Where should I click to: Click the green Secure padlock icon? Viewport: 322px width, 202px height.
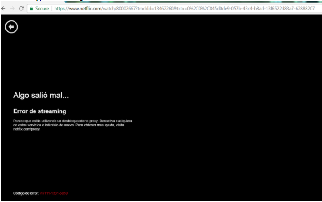click(31, 9)
